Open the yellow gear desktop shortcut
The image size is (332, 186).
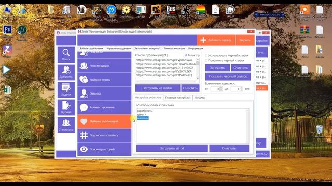coord(126,10)
